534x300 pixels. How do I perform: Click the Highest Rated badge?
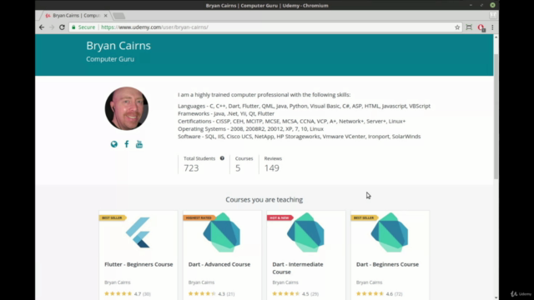(199, 217)
